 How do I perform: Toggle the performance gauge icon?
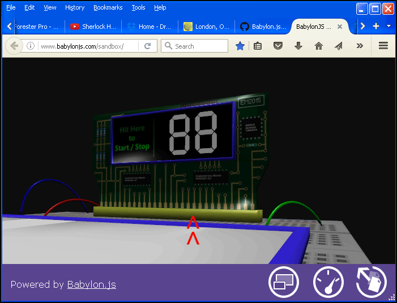pos(328,282)
